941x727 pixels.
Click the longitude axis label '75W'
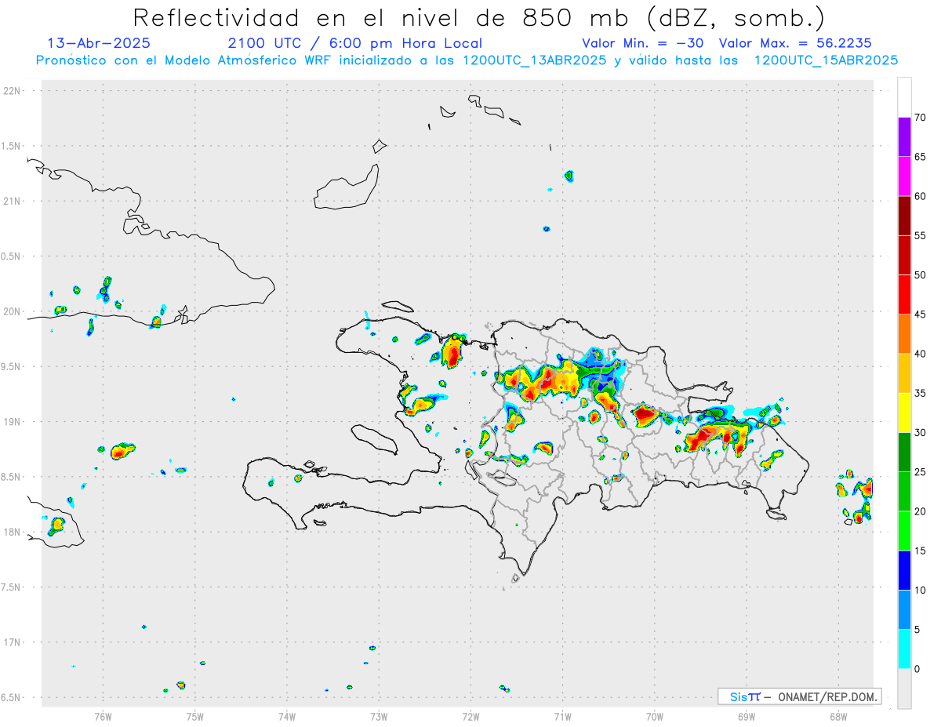click(195, 716)
